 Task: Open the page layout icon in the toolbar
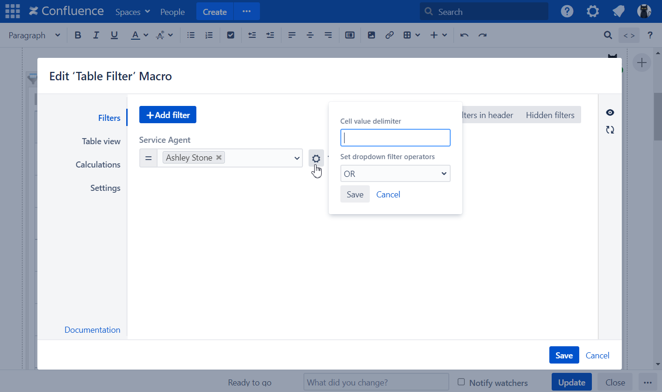coord(350,35)
